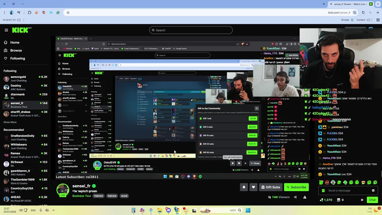This screenshot has height=215, width=382.
Task: Open SirSweet recommended channel
Action: tap(25, 164)
